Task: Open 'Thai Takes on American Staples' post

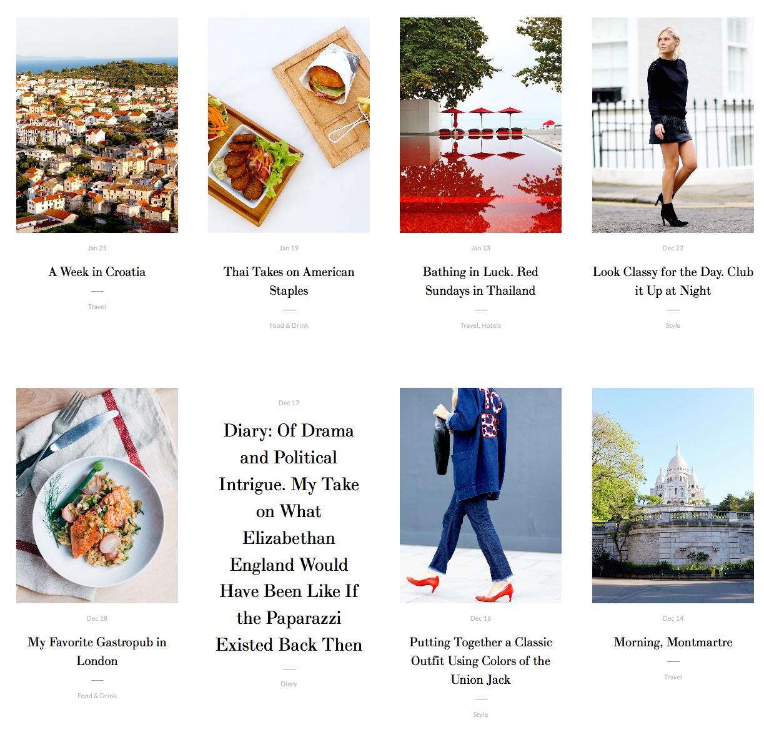Action: pos(289,281)
